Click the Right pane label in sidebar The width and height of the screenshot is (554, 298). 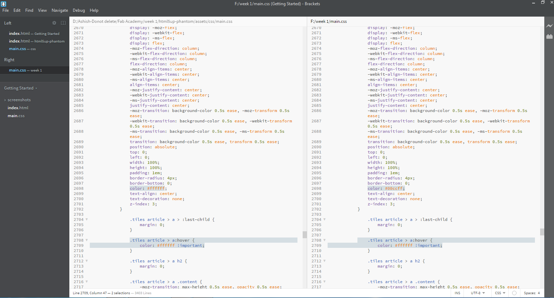9,60
